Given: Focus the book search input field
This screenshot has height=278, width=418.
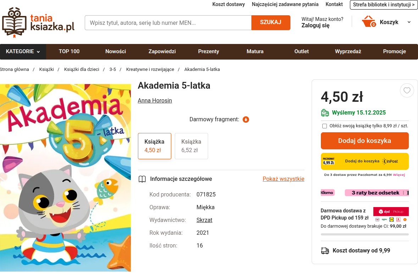Looking at the screenshot, I should click(168, 23).
